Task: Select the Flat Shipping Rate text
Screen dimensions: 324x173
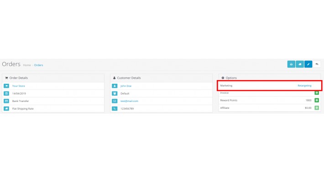Action: [23, 109]
